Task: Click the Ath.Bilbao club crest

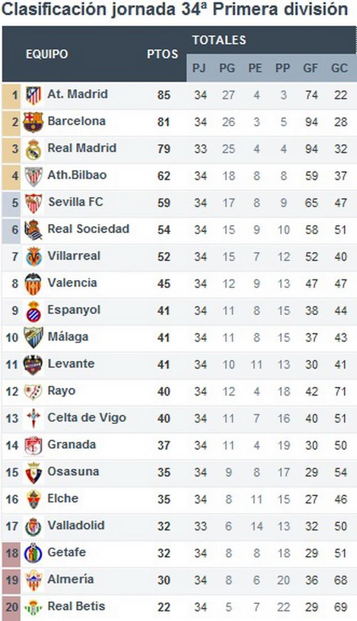Action: pyautogui.click(x=33, y=176)
